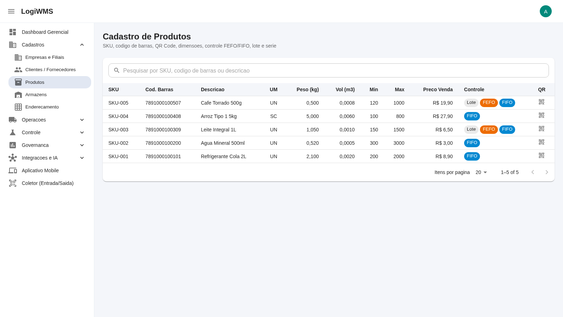Click the FEFO chip on SKU-005
This screenshot has height=317, width=563.
pyautogui.click(x=489, y=103)
